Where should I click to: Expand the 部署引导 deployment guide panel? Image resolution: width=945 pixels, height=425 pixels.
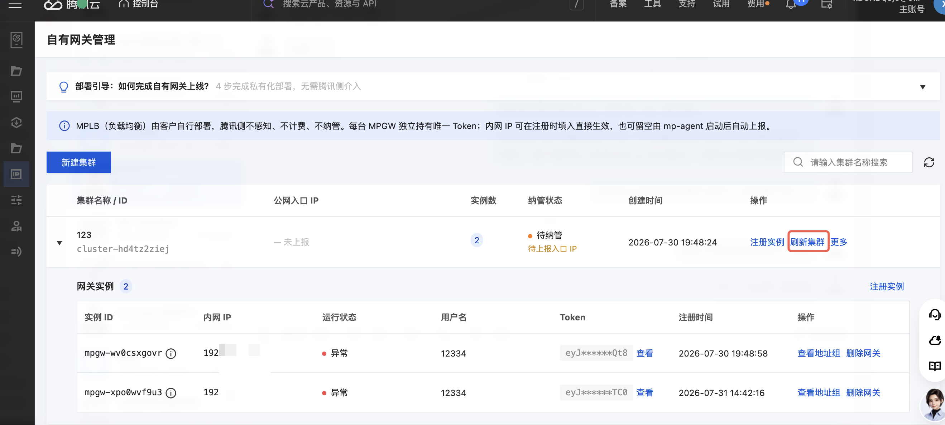point(923,87)
